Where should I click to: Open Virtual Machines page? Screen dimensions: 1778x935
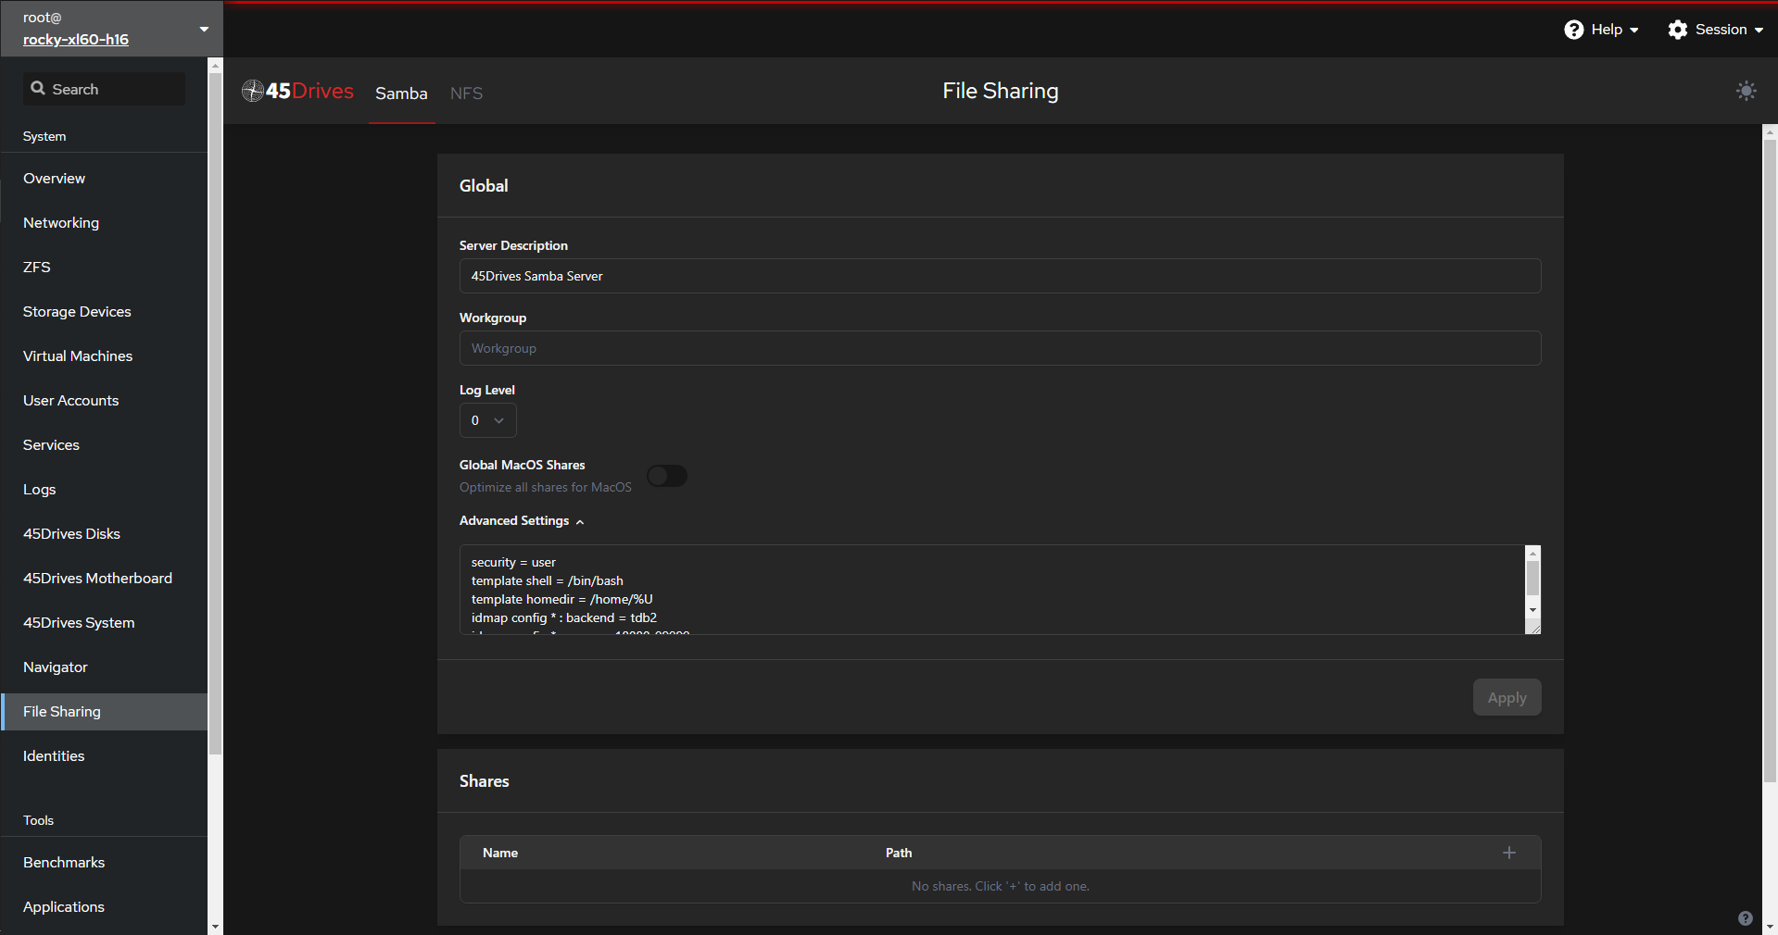pyautogui.click(x=104, y=356)
